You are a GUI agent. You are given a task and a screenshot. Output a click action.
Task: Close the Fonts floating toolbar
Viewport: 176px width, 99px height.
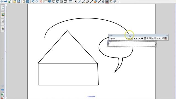click(x=167, y=35)
